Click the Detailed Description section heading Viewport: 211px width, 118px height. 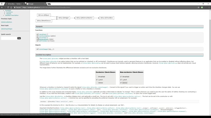click(x=119, y=55)
